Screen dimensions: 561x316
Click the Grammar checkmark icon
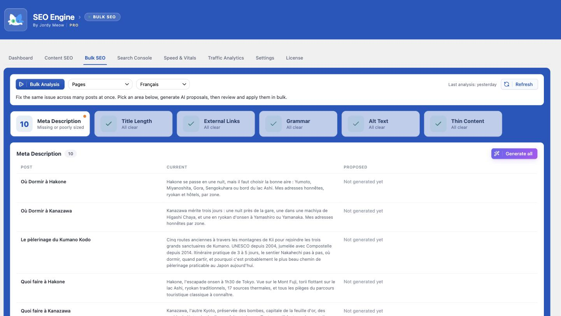[273, 124]
